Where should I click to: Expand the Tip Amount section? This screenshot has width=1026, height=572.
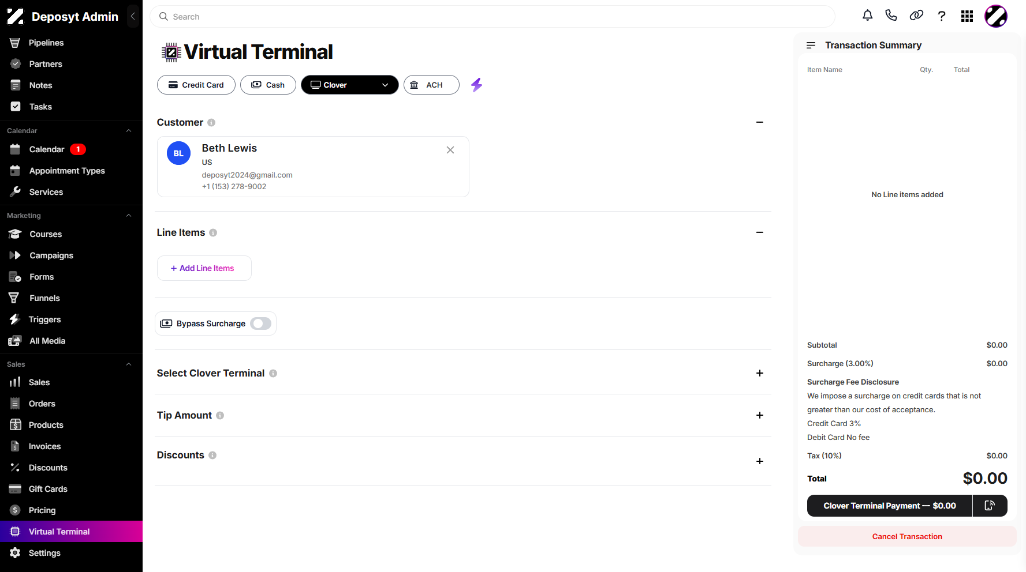click(x=760, y=415)
